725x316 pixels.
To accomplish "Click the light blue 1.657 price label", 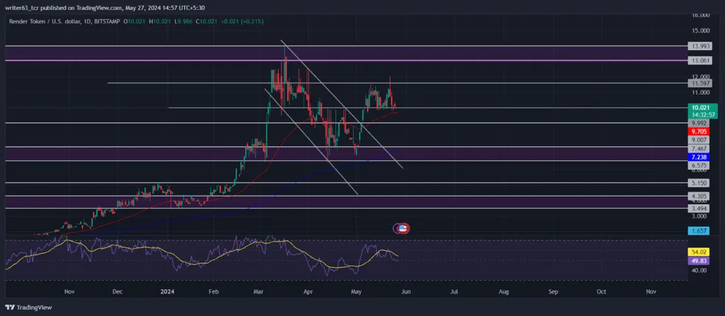I will point(698,230).
